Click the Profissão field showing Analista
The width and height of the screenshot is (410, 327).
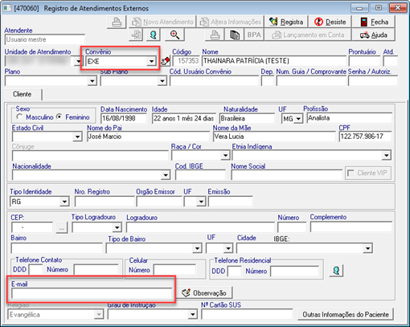click(349, 118)
